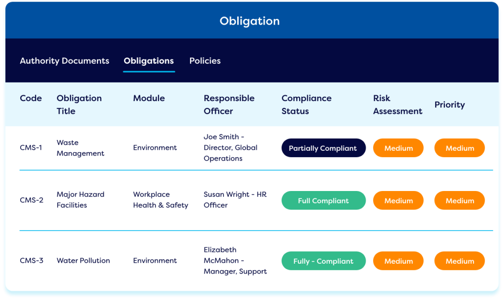Screen dimensions: 504x300
Task: Click the Partially Compliant status badge
Action: click(323, 148)
